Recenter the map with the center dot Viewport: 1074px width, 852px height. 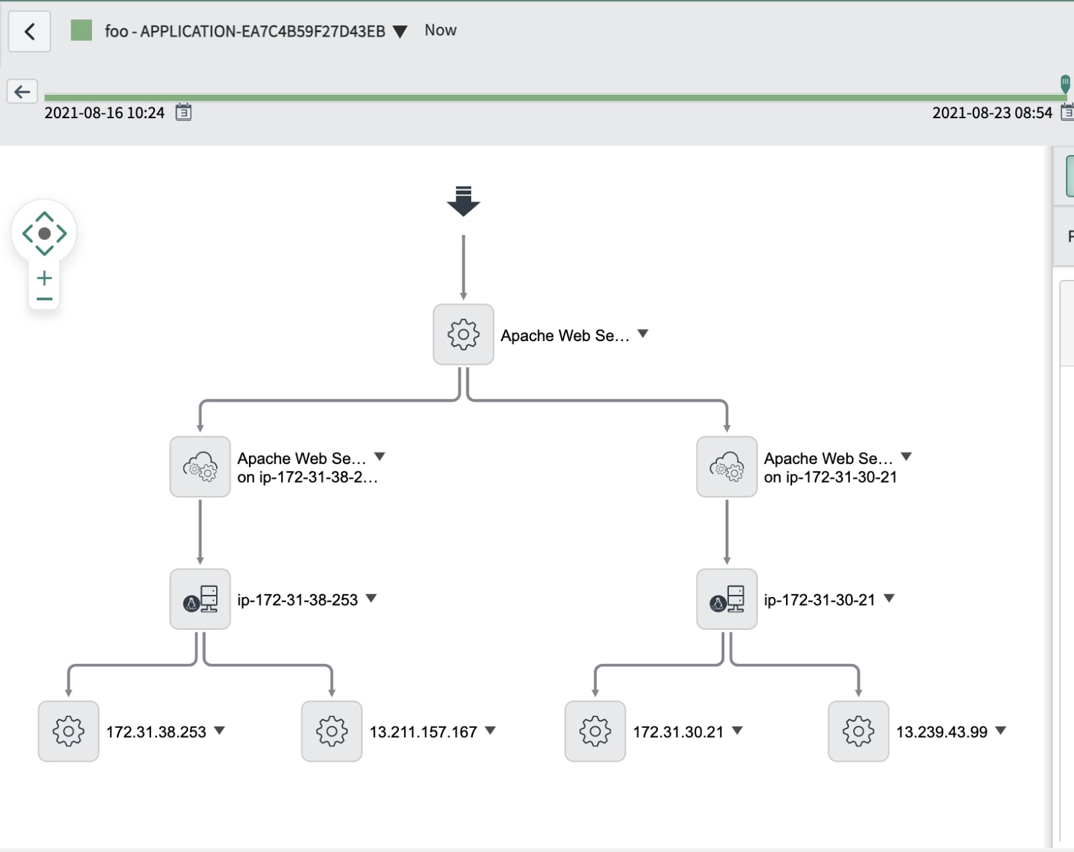[x=44, y=234]
